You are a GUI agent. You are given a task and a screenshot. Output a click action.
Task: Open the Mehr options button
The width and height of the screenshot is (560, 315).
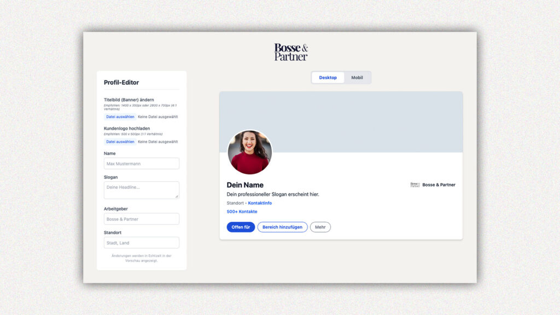click(320, 227)
